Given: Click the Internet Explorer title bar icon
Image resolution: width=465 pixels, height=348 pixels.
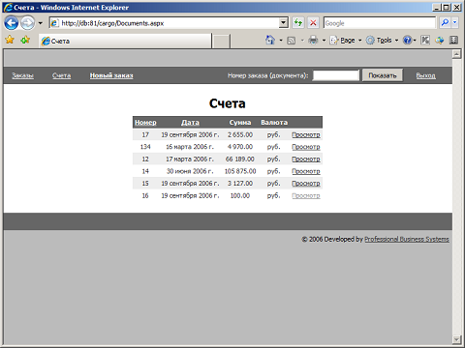Looking at the screenshot, I should pos(8,7).
